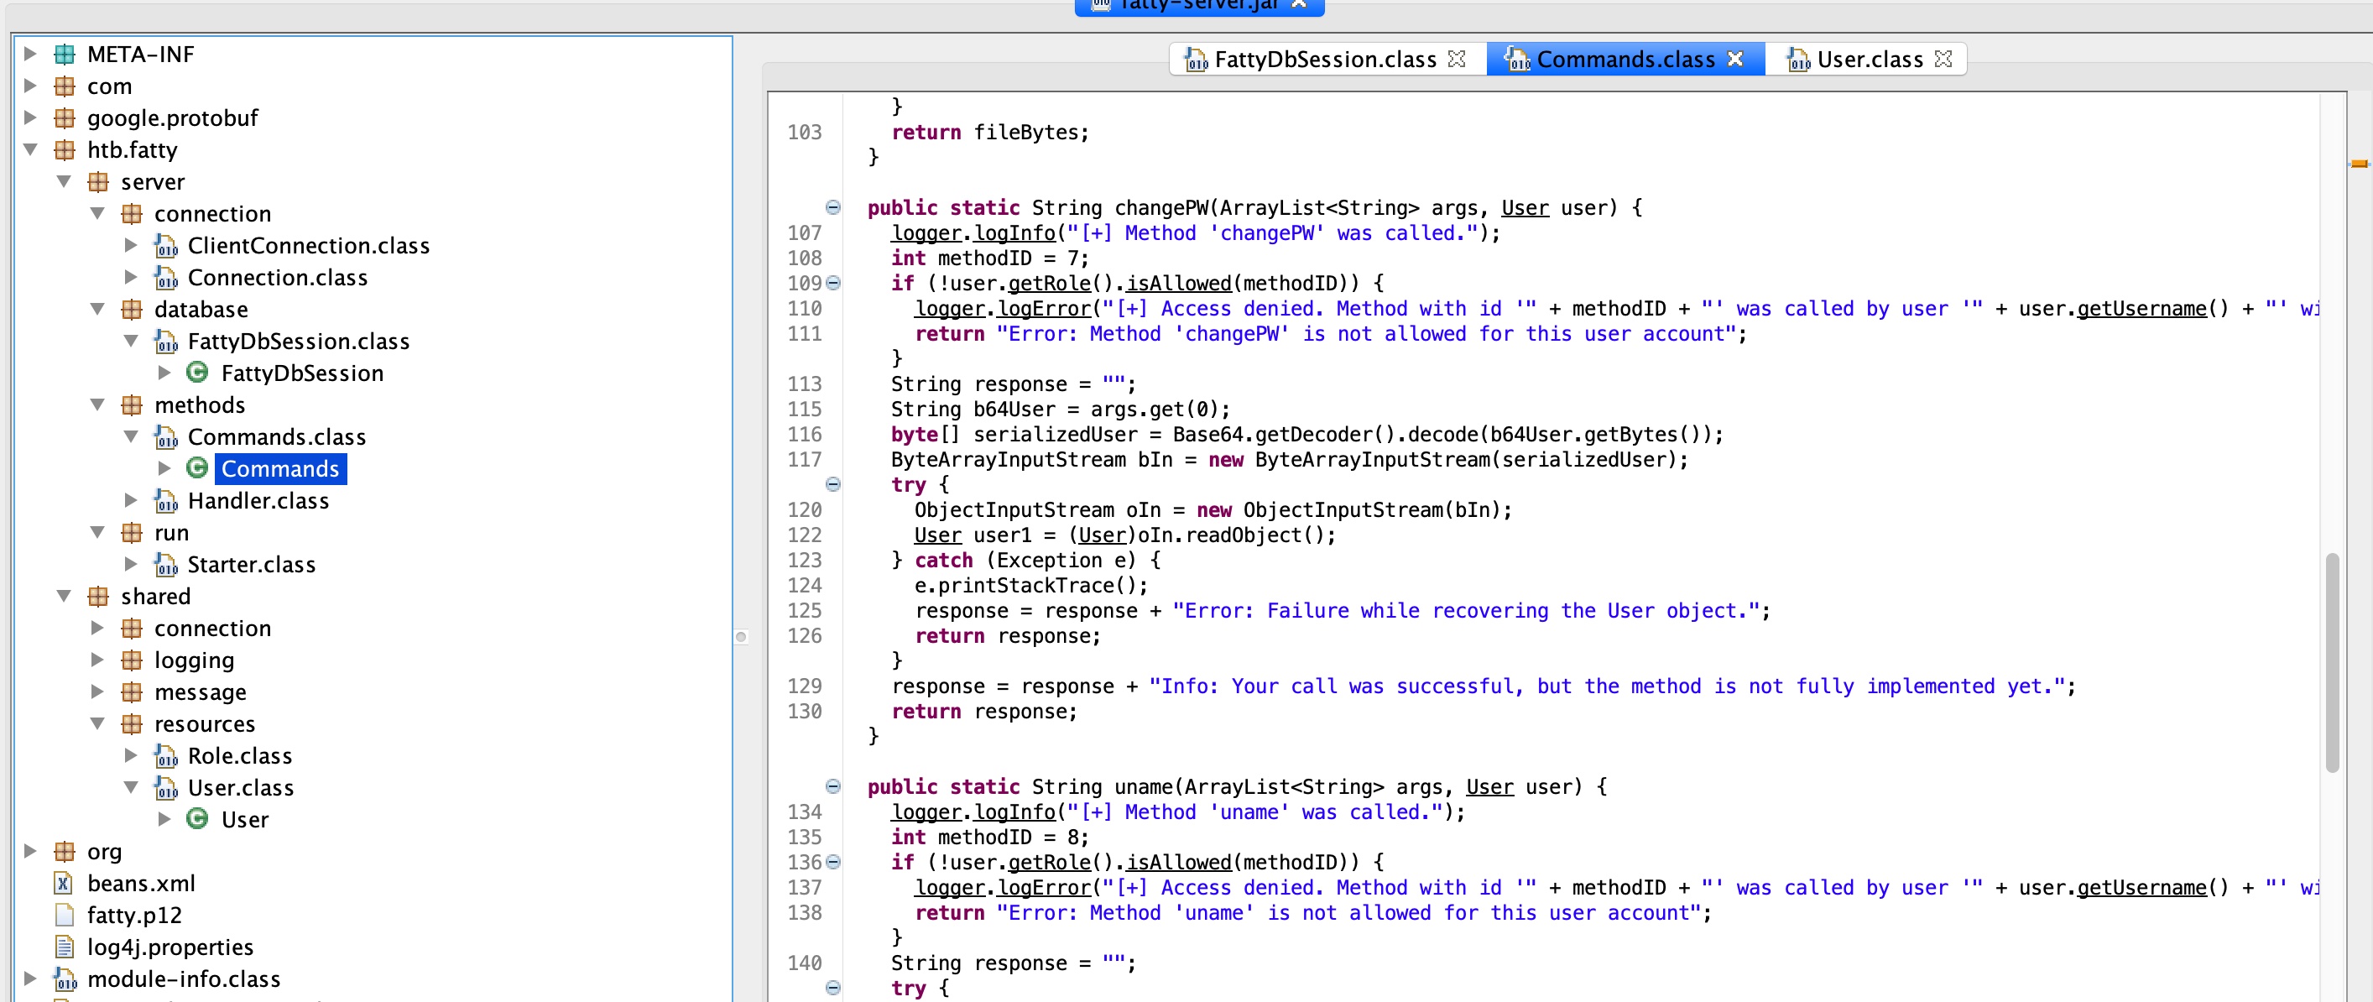This screenshot has width=2373, height=1002.
Task: Click the log4j.properties file icon
Action: pos(64,946)
